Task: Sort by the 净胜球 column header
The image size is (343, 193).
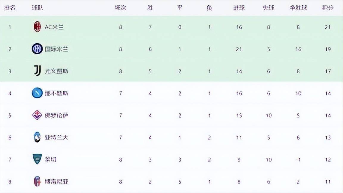Action: pyautogui.click(x=298, y=8)
